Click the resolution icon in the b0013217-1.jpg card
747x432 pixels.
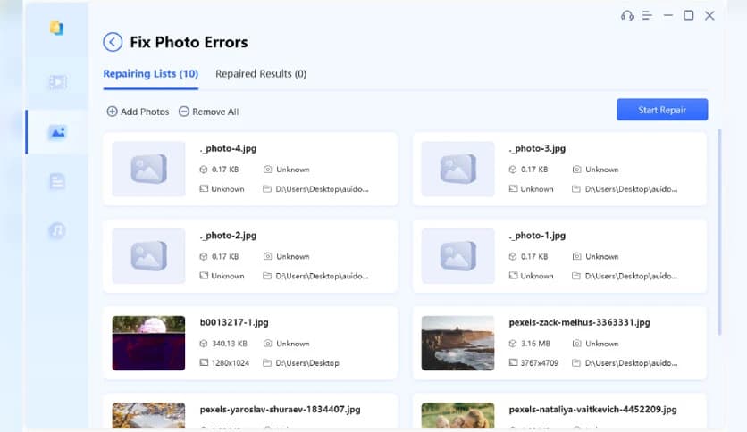coord(204,362)
